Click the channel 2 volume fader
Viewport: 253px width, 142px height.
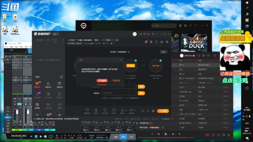point(28,112)
